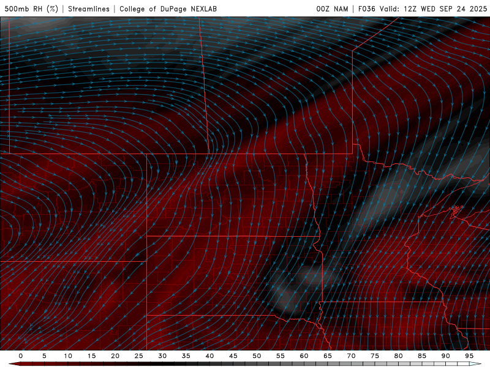Click the '95' colorbar label

click(x=469, y=356)
